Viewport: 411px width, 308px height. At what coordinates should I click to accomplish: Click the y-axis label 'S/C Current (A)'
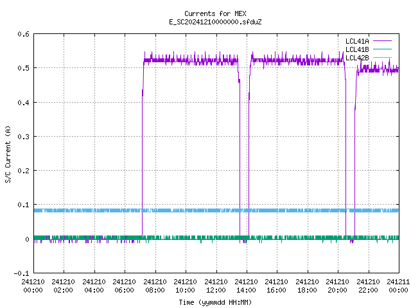8,155
